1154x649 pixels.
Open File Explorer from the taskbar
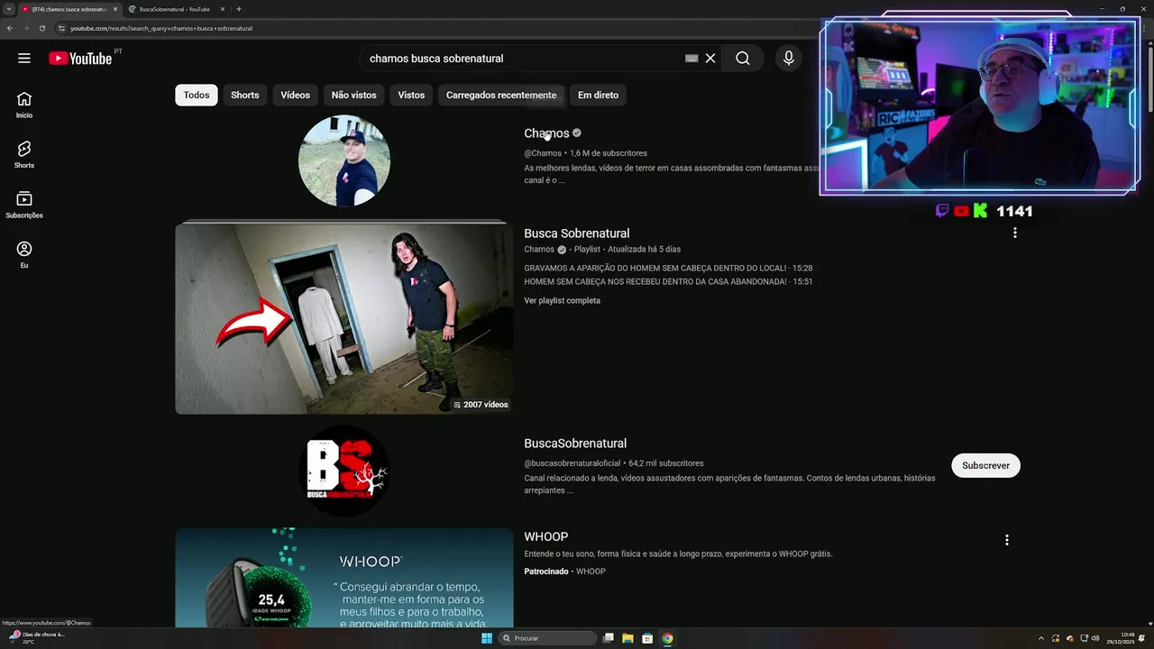tap(627, 638)
